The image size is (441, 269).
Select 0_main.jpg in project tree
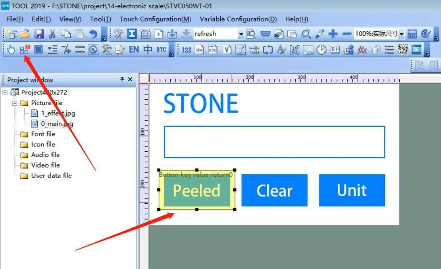[x=57, y=124]
